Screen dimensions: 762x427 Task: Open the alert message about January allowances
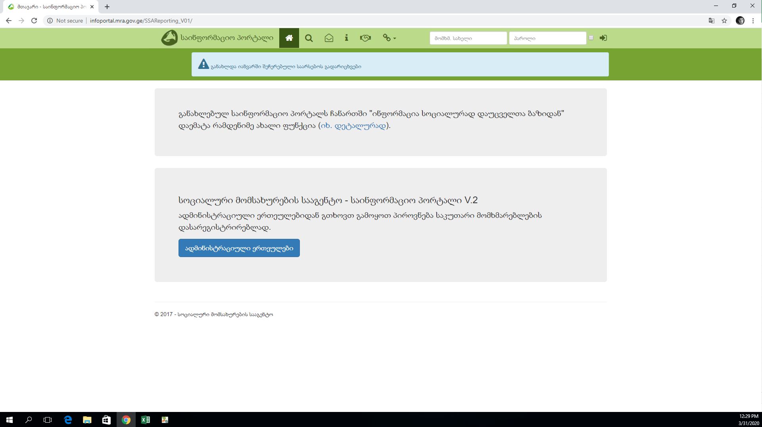pyautogui.click(x=286, y=67)
